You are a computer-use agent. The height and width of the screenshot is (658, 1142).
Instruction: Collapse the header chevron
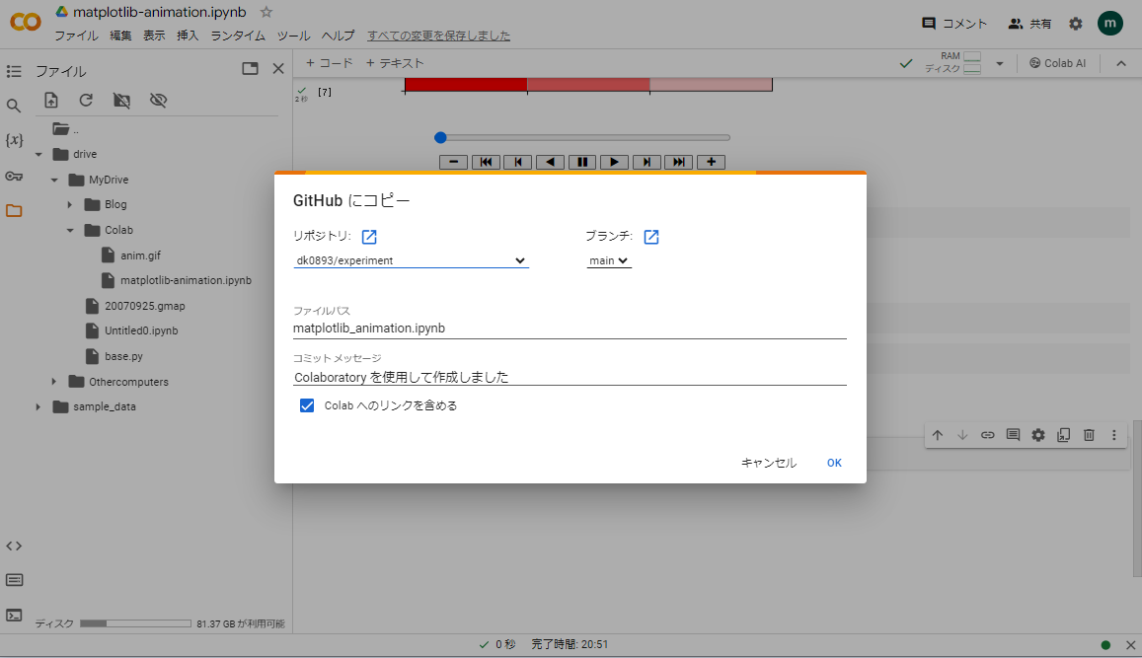point(1121,63)
